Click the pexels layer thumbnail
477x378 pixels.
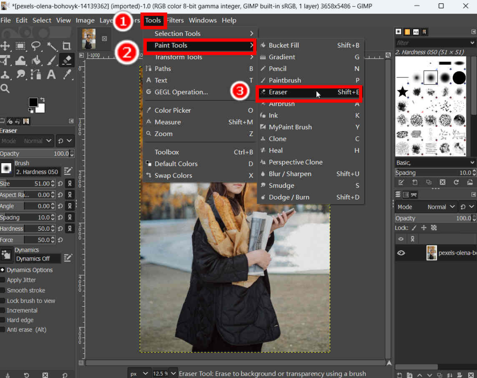tap(431, 253)
